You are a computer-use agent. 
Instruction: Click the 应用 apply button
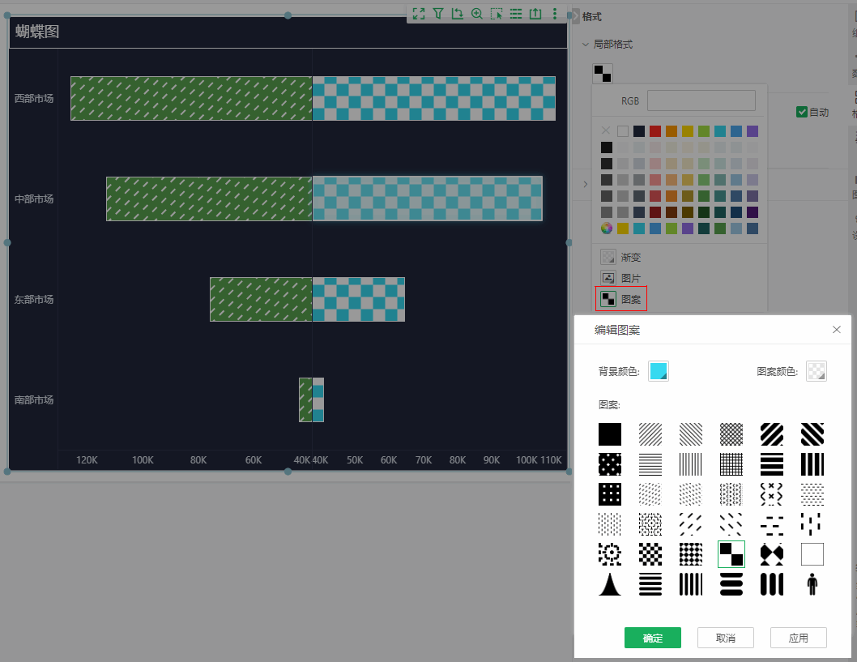(x=798, y=638)
